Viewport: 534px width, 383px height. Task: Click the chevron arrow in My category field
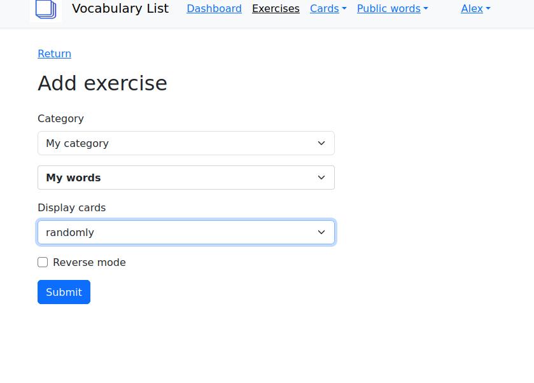321,143
